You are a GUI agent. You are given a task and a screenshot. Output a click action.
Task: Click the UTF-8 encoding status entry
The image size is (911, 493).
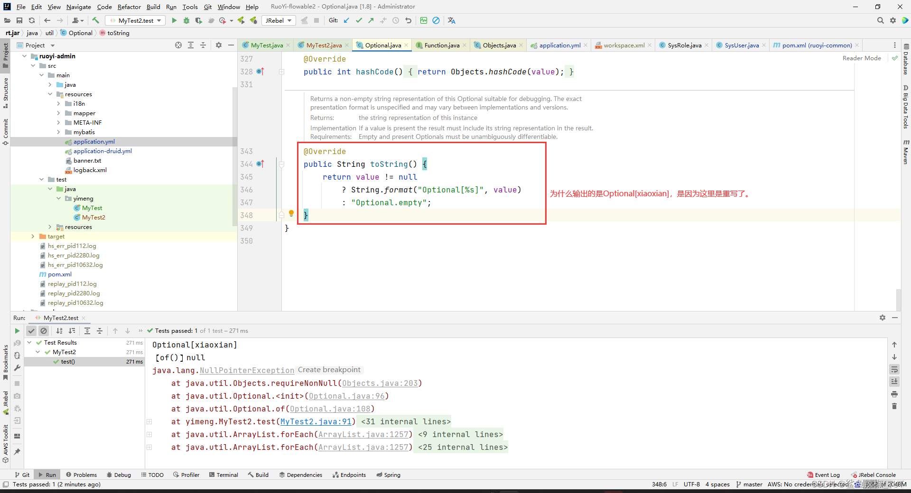[691, 484]
